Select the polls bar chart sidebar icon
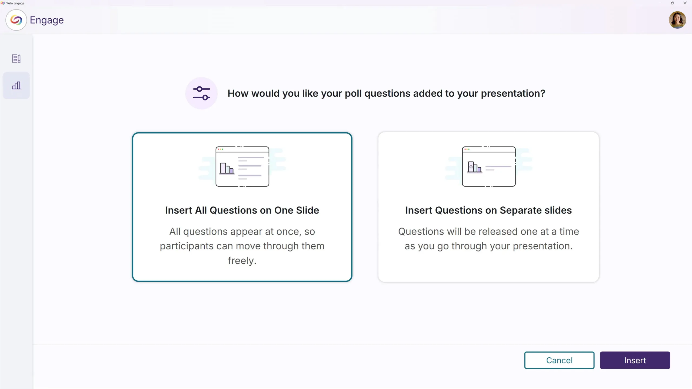This screenshot has height=389, width=692. [x=16, y=86]
